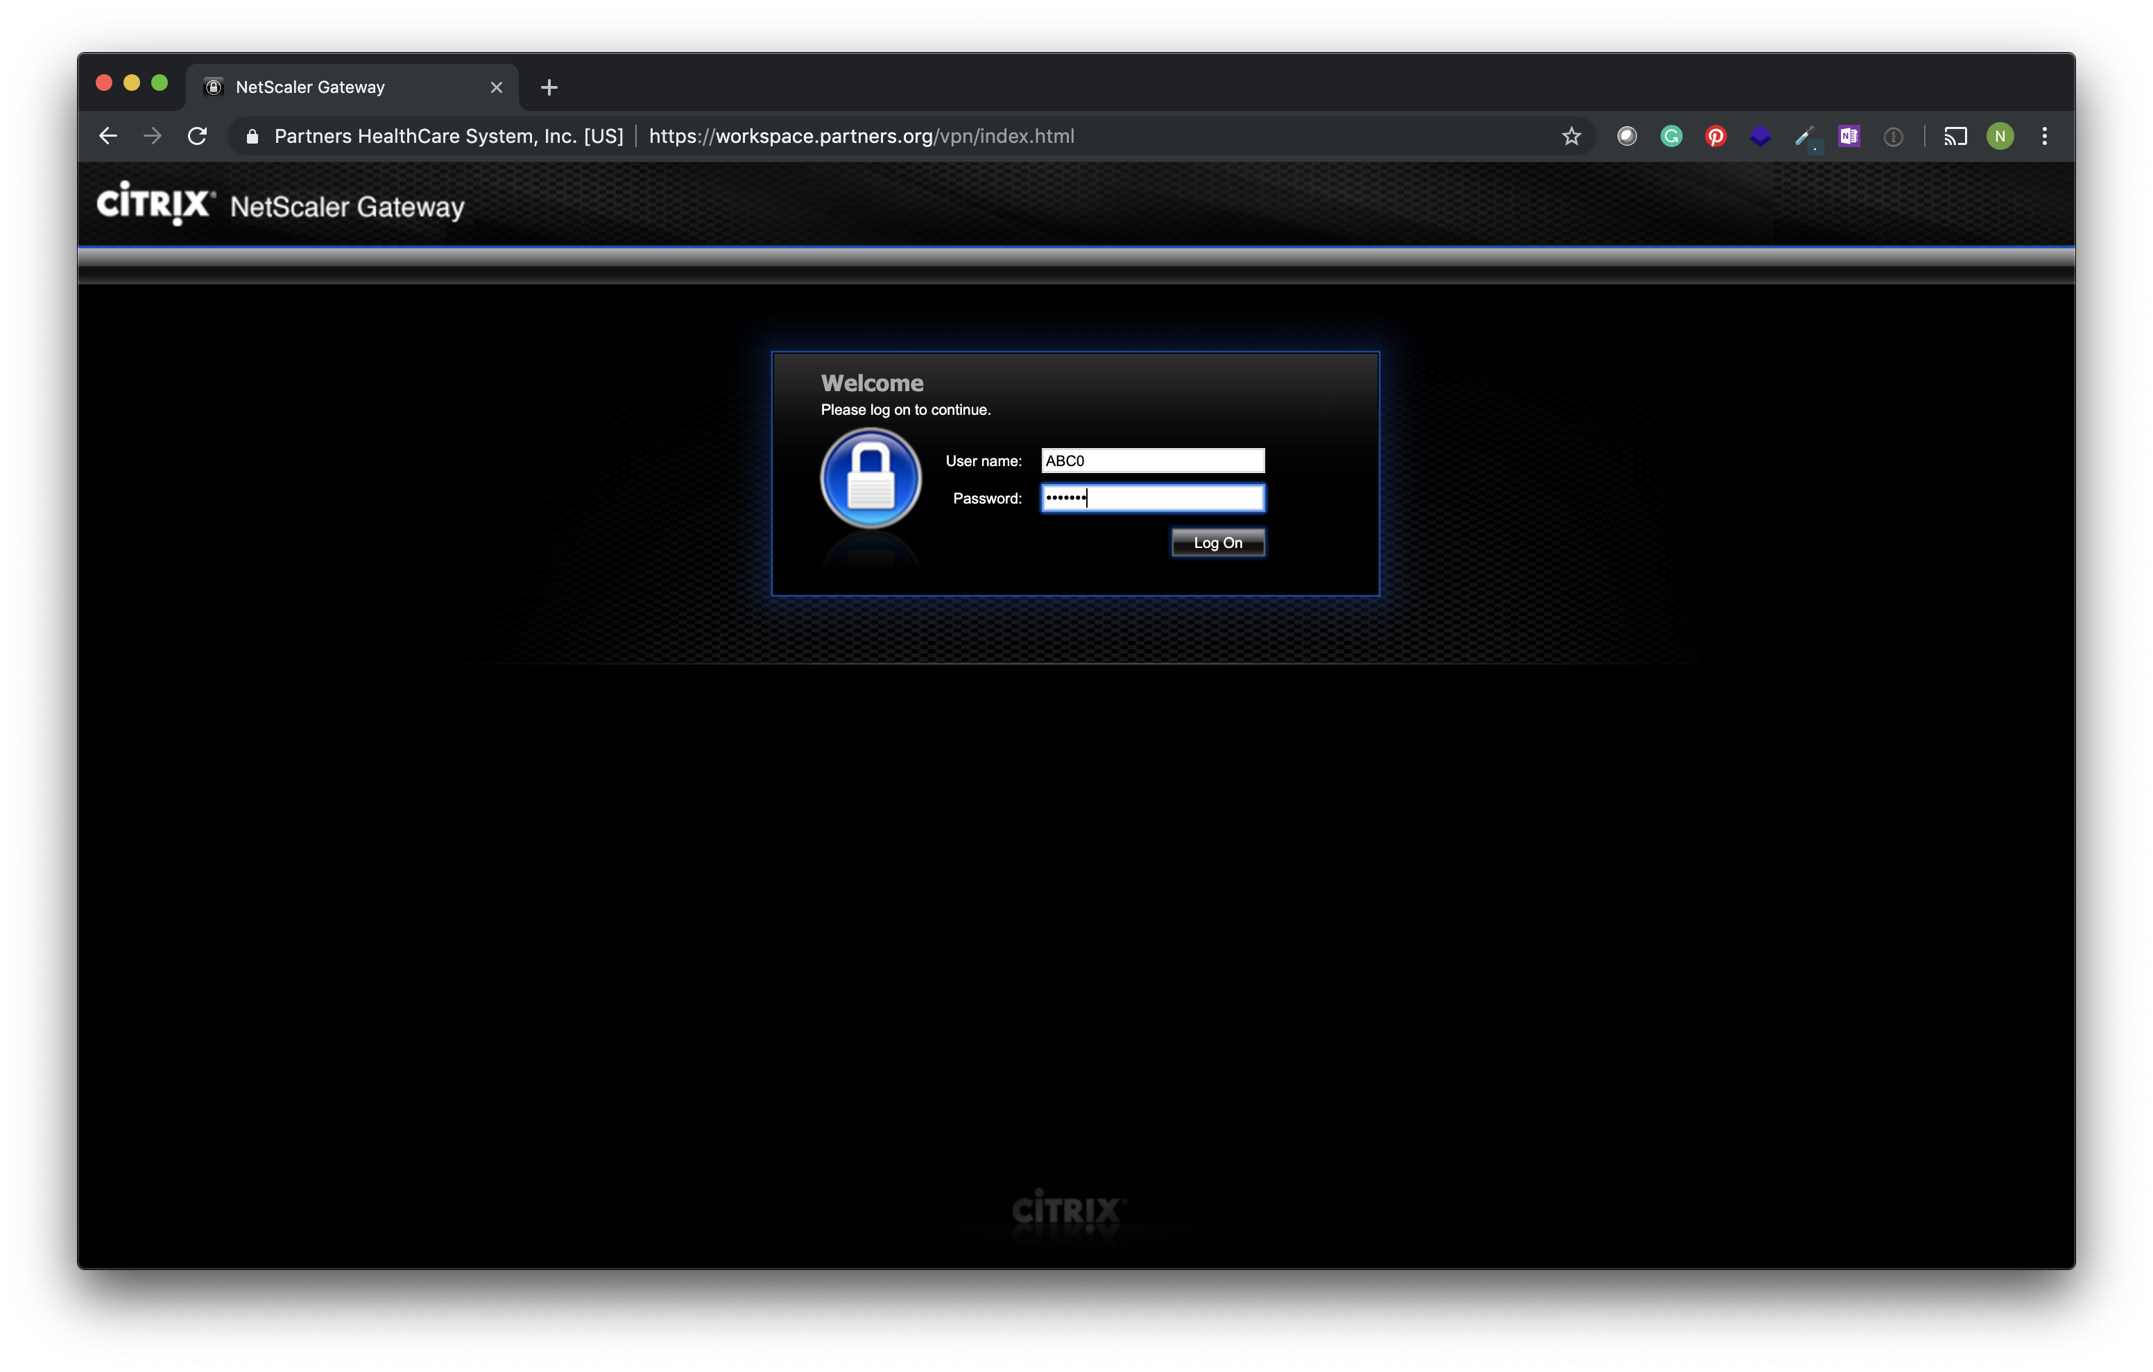The height and width of the screenshot is (1372, 2153).
Task: Bookmark this page with the star icon
Action: pyautogui.click(x=1571, y=136)
